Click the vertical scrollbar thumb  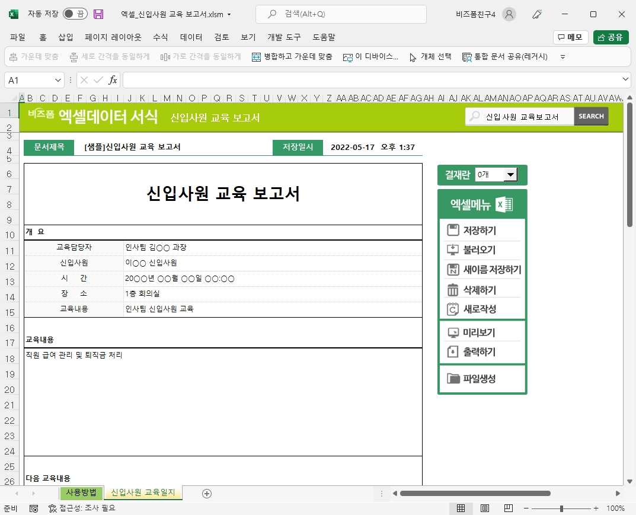(629, 165)
